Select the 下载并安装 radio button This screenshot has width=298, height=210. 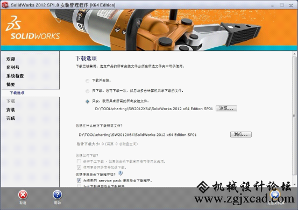(x=87, y=81)
